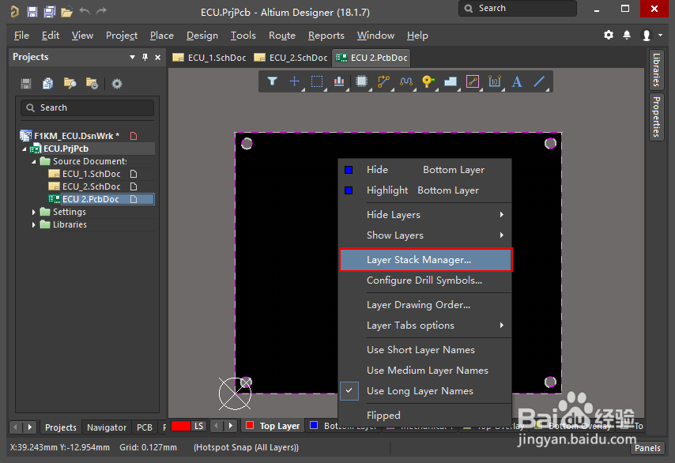
Task: Click the Projects panel open folder icon
Action: pyautogui.click(x=70, y=83)
